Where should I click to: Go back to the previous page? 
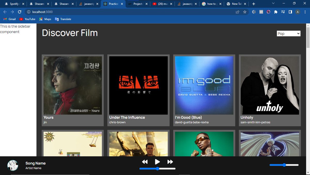5,12
